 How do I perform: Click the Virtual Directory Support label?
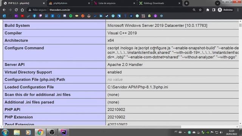tap(28, 72)
